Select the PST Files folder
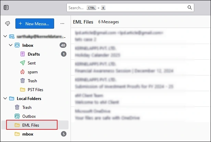 coord(35,90)
